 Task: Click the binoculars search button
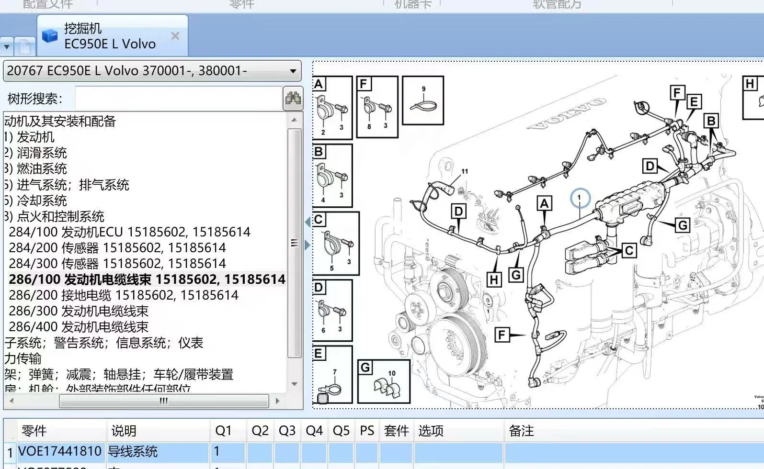[293, 99]
